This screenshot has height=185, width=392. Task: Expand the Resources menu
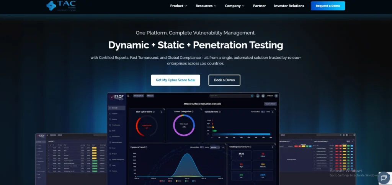click(x=206, y=6)
